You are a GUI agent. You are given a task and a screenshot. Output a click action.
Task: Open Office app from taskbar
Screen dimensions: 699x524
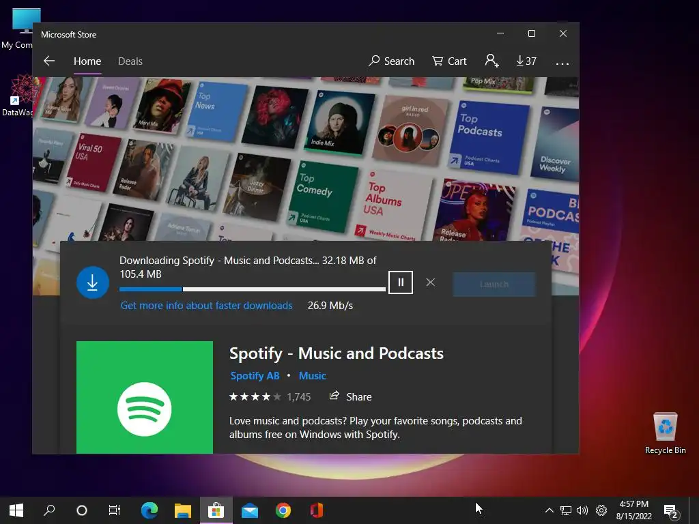317,510
